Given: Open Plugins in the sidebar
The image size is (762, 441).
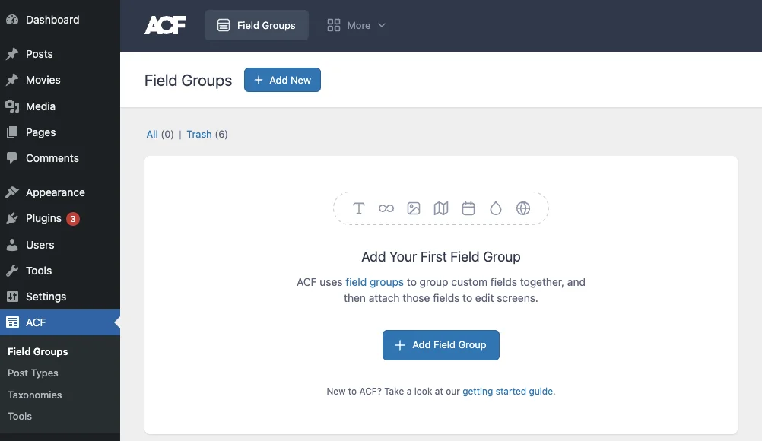Looking at the screenshot, I should pos(43,218).
